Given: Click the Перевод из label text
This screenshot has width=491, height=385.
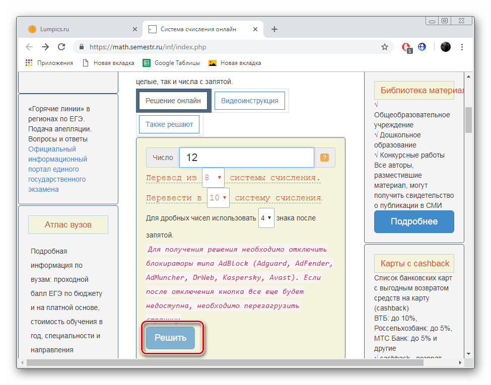Looking at the screenshot, I should tap(171, 178).
